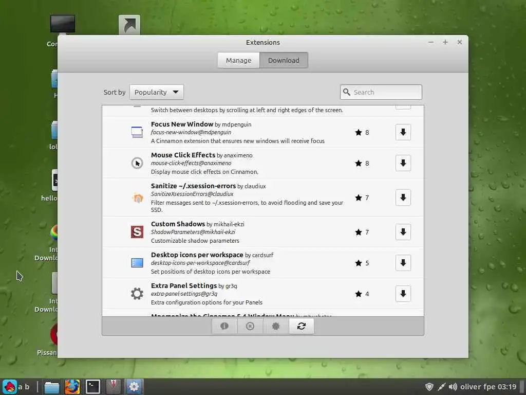Click the search magnifier icon
This screenshot has height=395, width=526.
[x=347, y=92]
